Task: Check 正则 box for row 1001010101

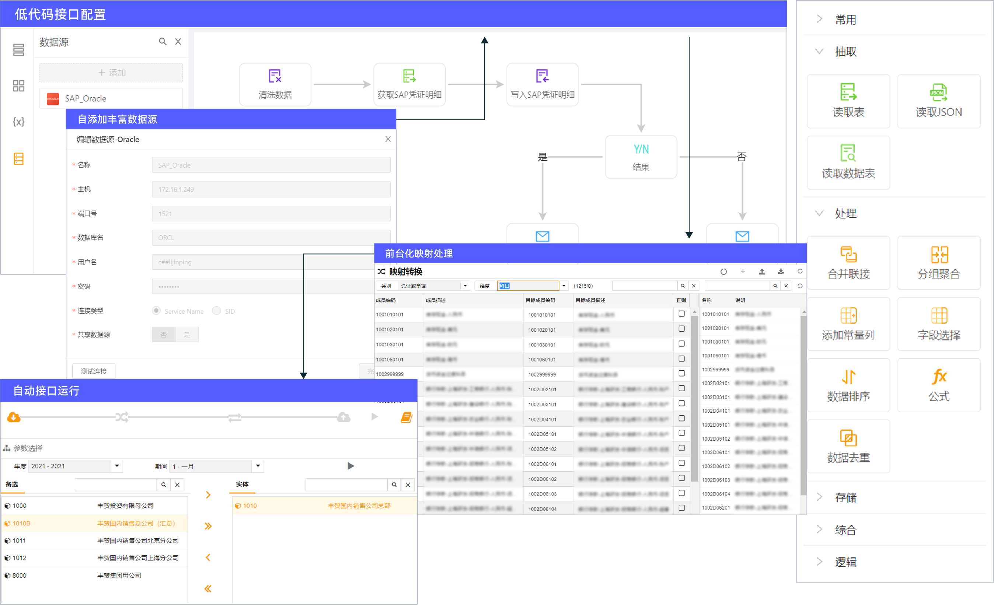Action: click(x=681, y=314)
